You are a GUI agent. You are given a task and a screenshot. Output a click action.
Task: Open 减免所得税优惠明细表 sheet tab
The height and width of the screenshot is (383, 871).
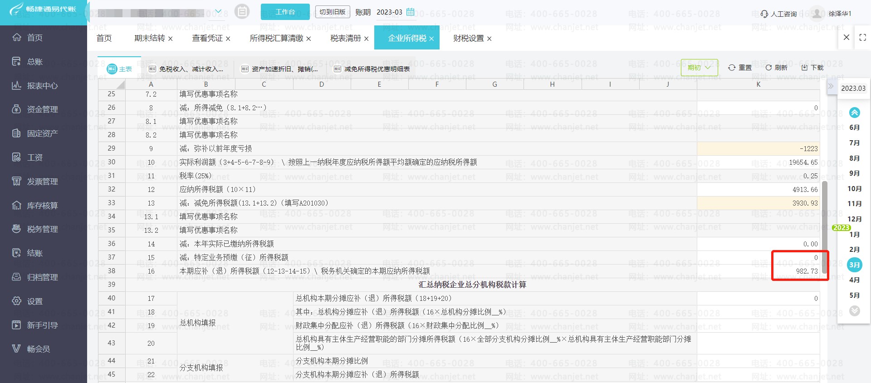click(x=372, y=69)
